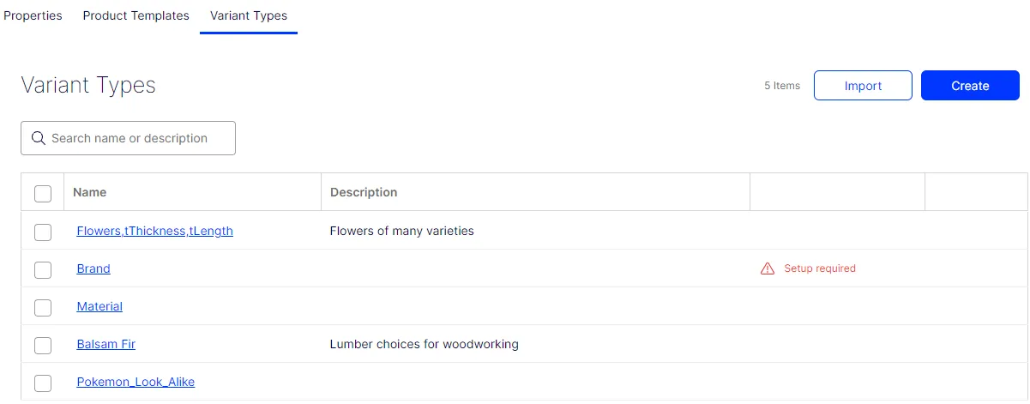Select the Variant Types tab
This screenshot has height=404, width=1030.
249,15
